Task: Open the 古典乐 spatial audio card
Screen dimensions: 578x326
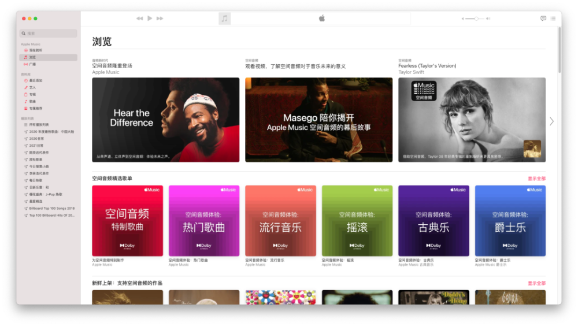Action: coord(433,221)
